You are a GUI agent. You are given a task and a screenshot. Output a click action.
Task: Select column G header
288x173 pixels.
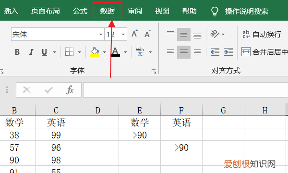coord(223,111)
